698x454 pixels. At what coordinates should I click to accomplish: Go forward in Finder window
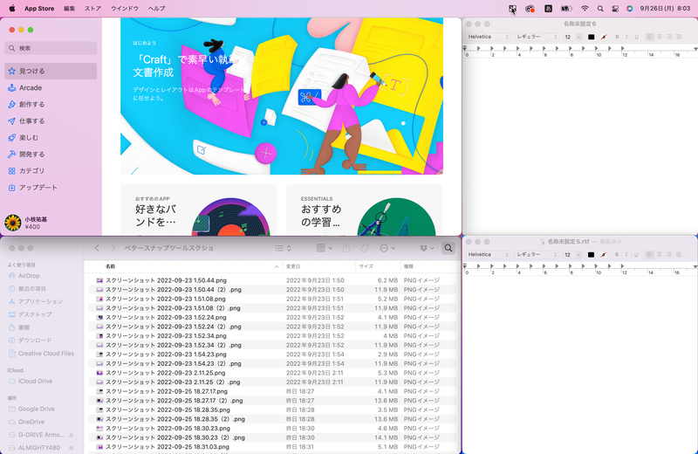tap(113, 248)
